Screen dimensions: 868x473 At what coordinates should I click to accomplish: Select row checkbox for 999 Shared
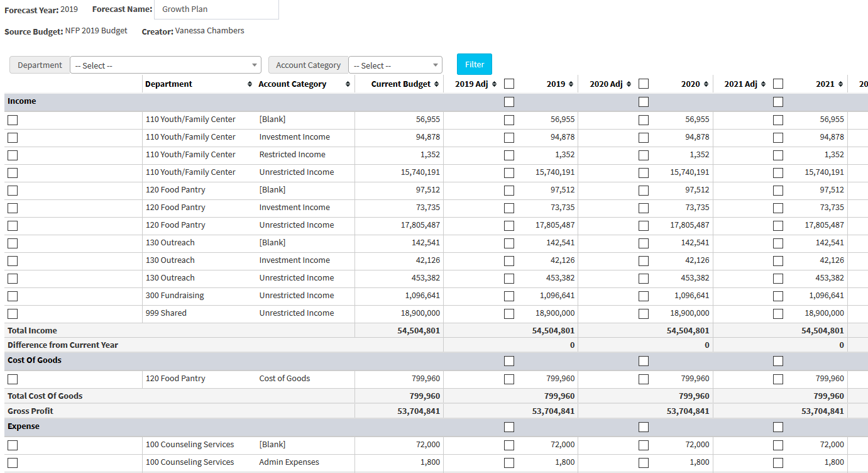tap(13, 314)
